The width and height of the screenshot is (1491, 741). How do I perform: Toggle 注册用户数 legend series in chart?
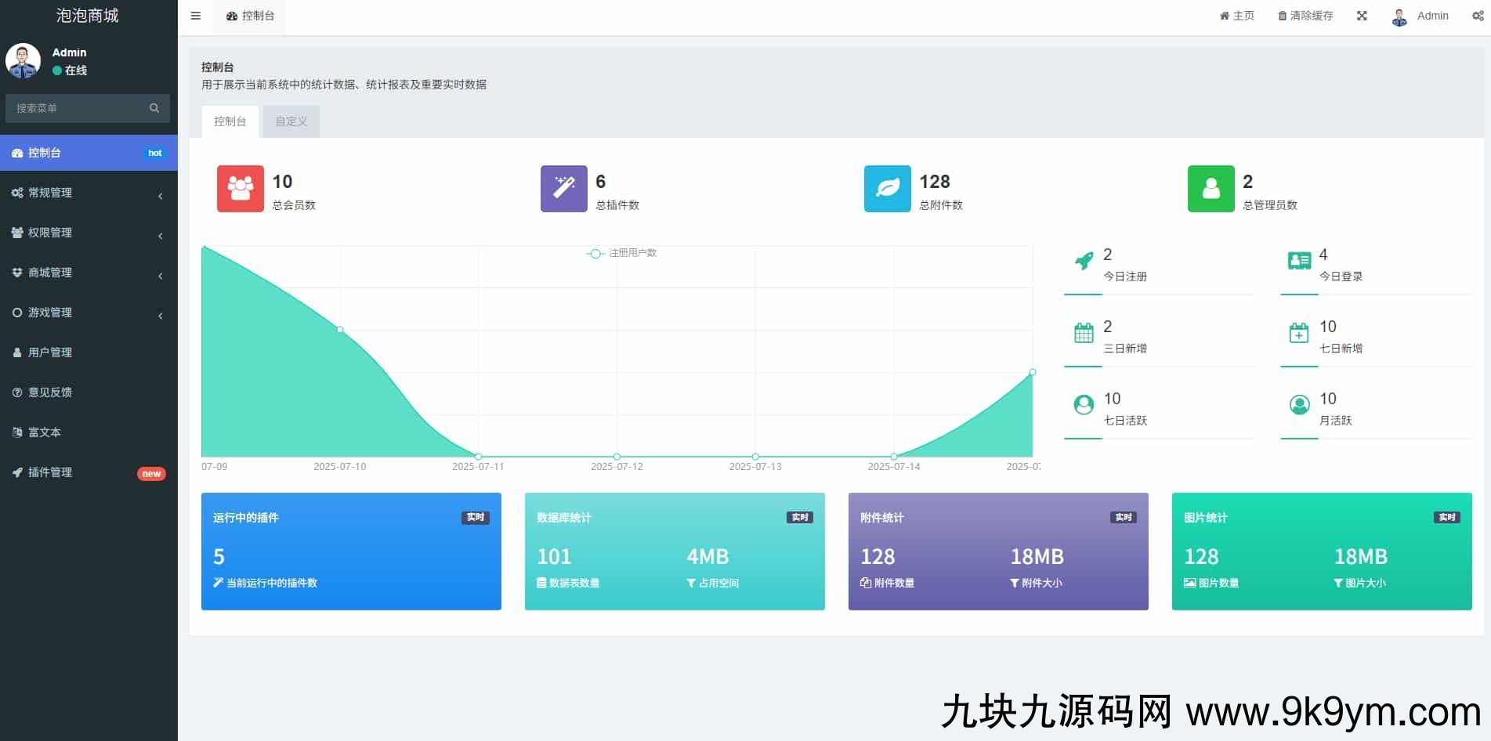tap(622, 253)
